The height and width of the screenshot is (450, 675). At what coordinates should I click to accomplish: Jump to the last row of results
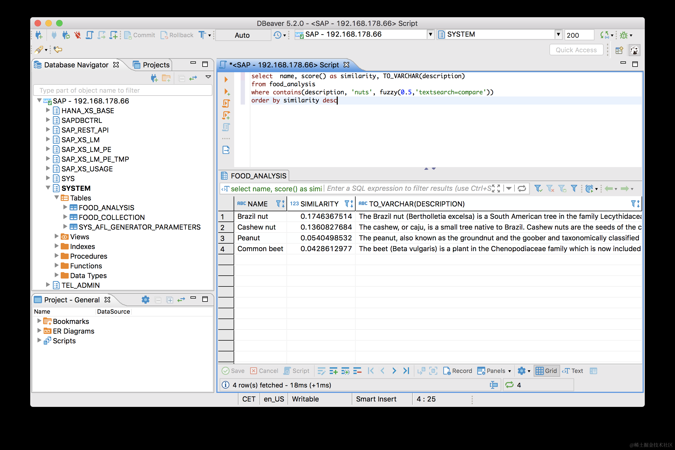(406, 371)
